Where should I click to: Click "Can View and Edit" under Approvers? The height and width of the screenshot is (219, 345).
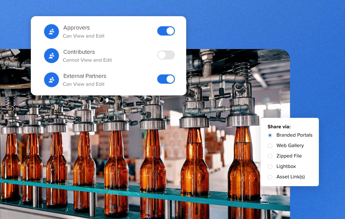[84, 36]
